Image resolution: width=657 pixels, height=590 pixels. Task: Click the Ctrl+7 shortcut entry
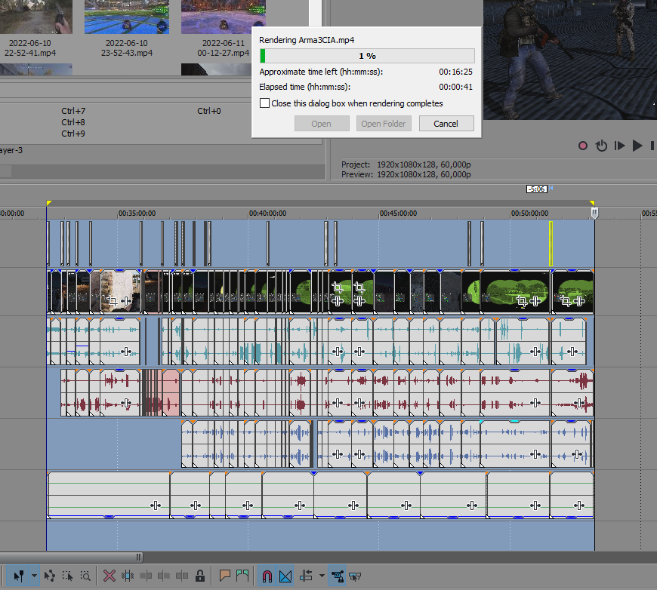[73, 111]
